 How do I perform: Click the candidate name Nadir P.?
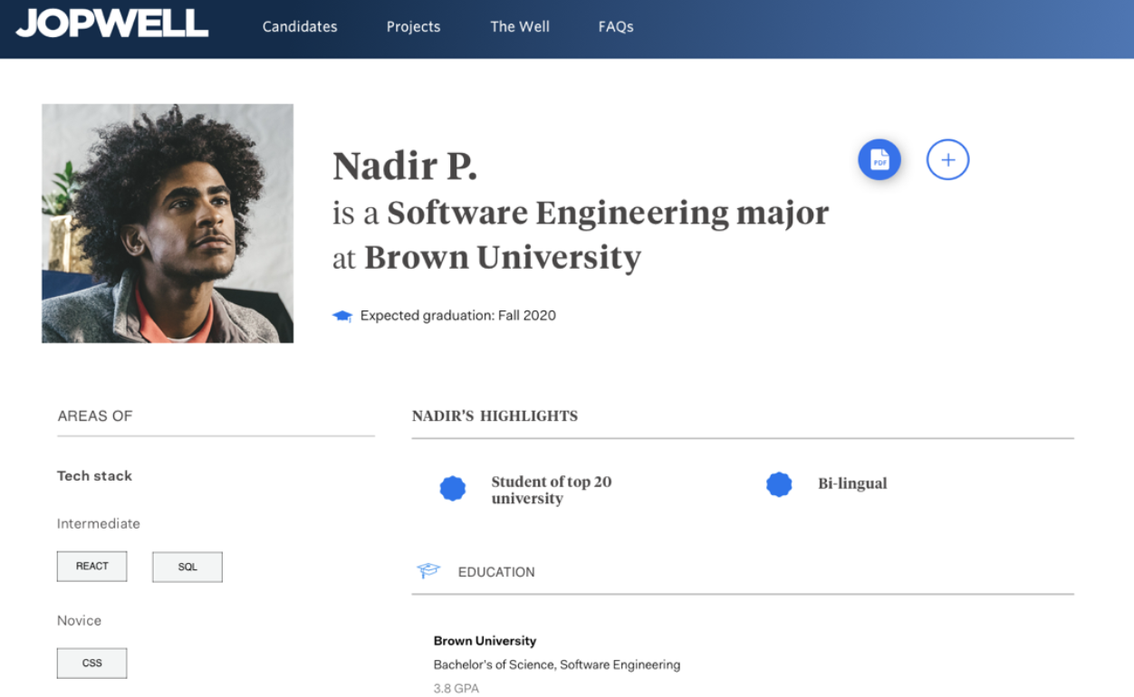[x=405, y=167]
